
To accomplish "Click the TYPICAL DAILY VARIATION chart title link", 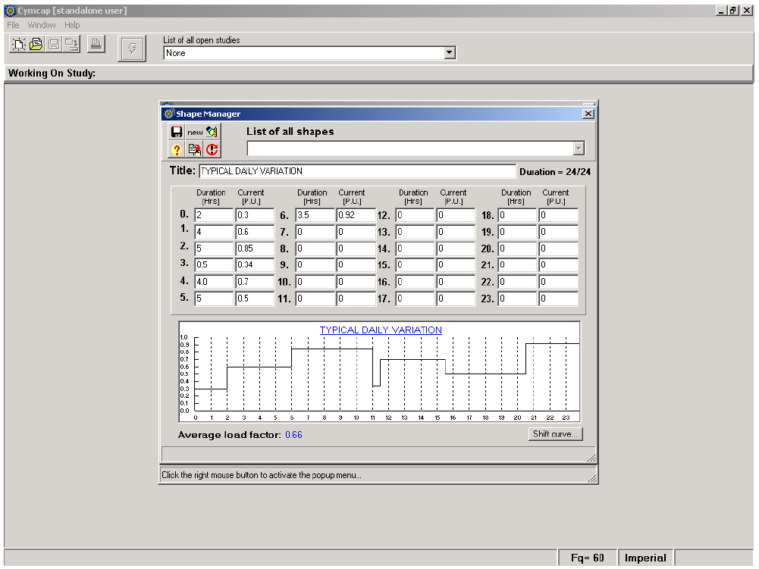I will (381, 330).
